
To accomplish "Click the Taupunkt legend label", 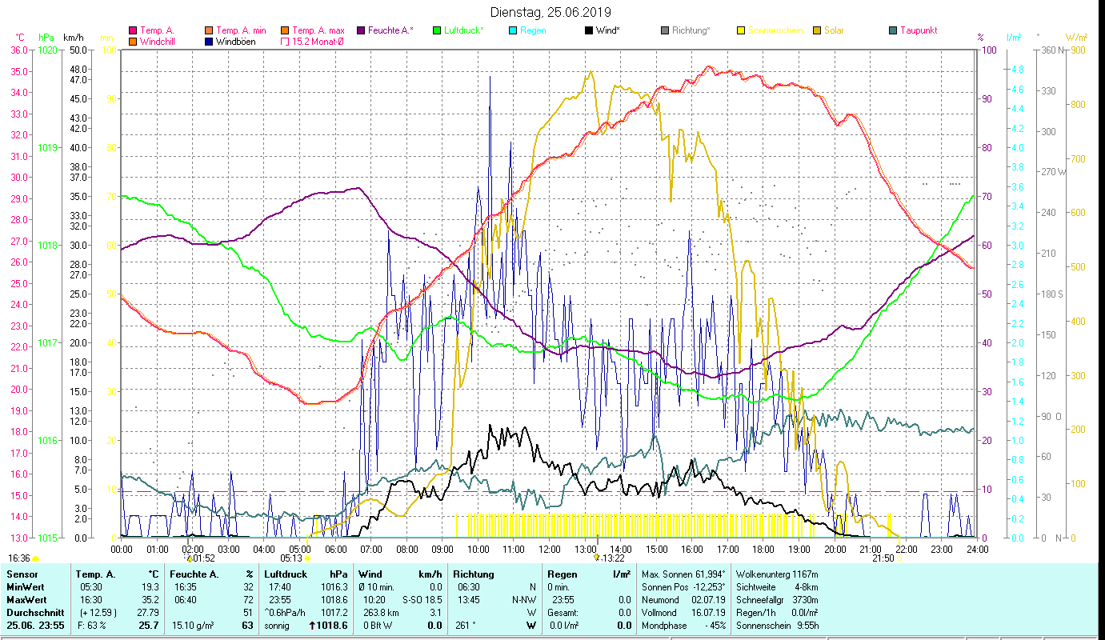I will [x=919, y=31].
